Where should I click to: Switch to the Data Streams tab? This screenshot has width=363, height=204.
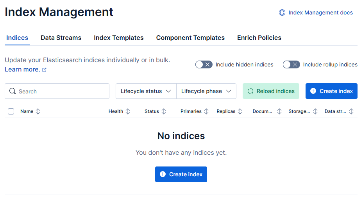click(61, 38)
